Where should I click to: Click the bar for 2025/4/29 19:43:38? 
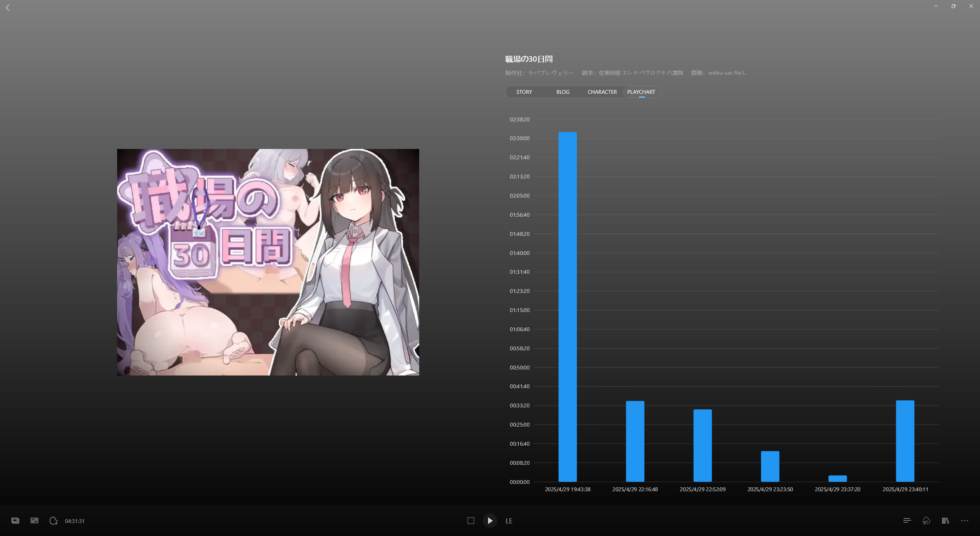568,307
